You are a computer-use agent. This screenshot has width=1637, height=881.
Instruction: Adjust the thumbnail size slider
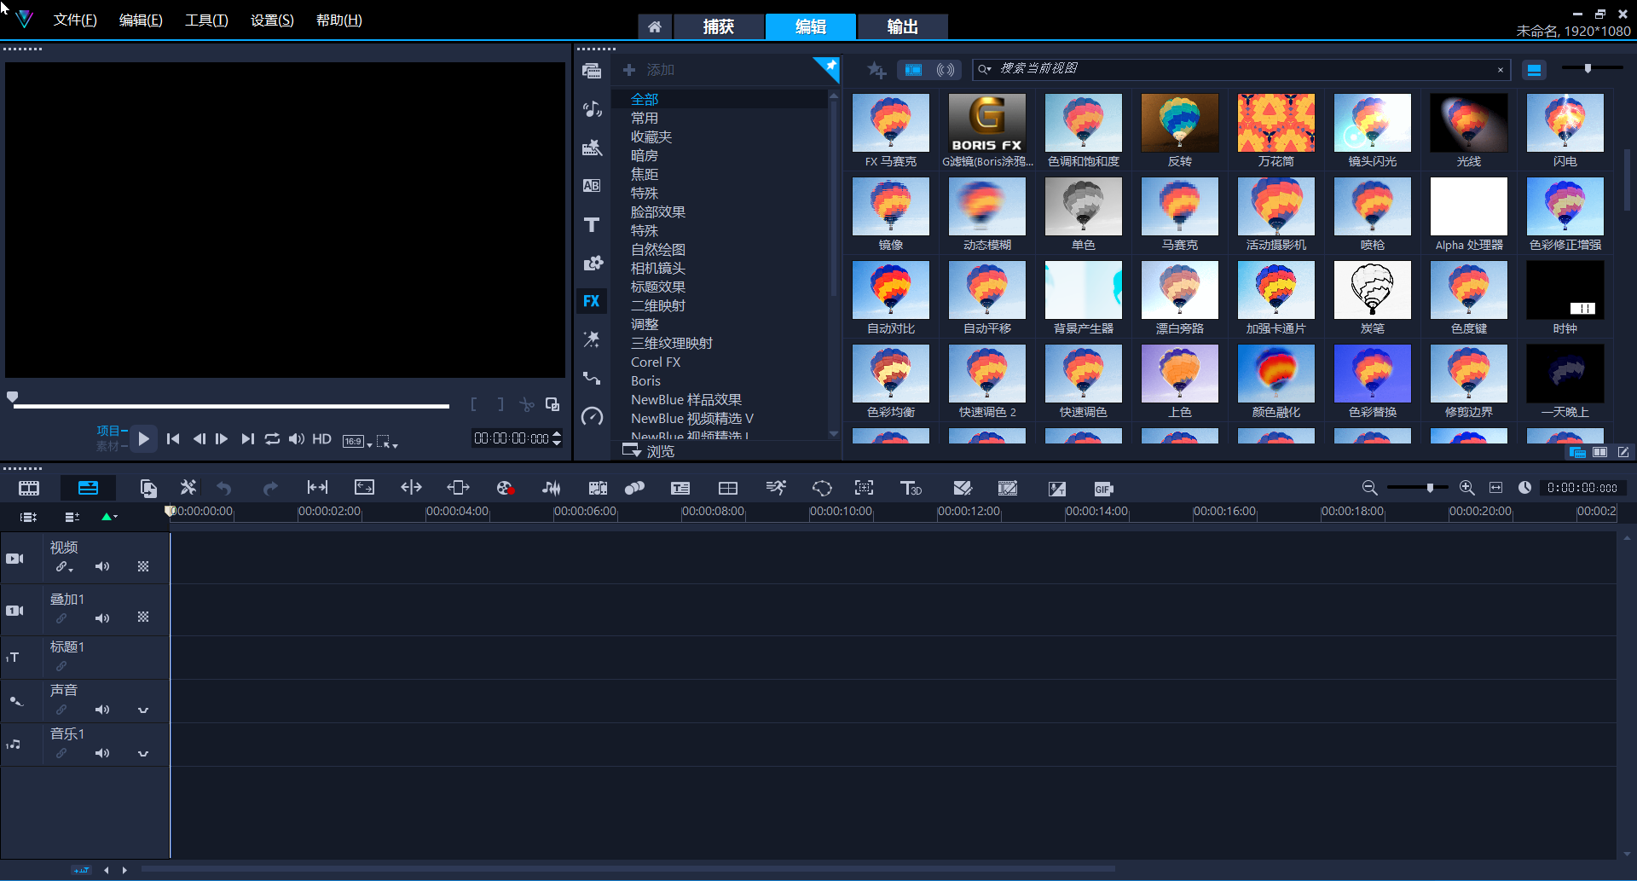click(1588, 68)
